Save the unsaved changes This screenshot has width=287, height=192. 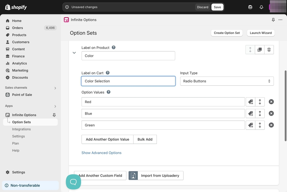tap(217, 7)
